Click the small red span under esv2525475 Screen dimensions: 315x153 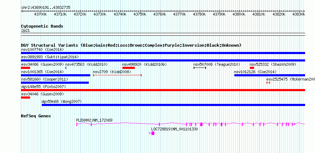pos(268,83)
